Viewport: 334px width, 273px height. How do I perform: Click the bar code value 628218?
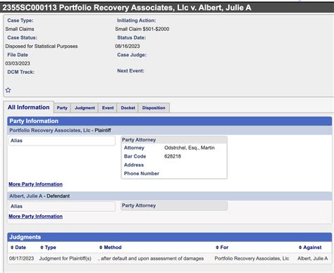[x=173, y=156]
